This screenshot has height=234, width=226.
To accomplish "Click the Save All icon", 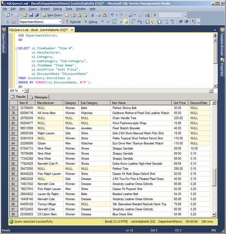I will (37, 15).
